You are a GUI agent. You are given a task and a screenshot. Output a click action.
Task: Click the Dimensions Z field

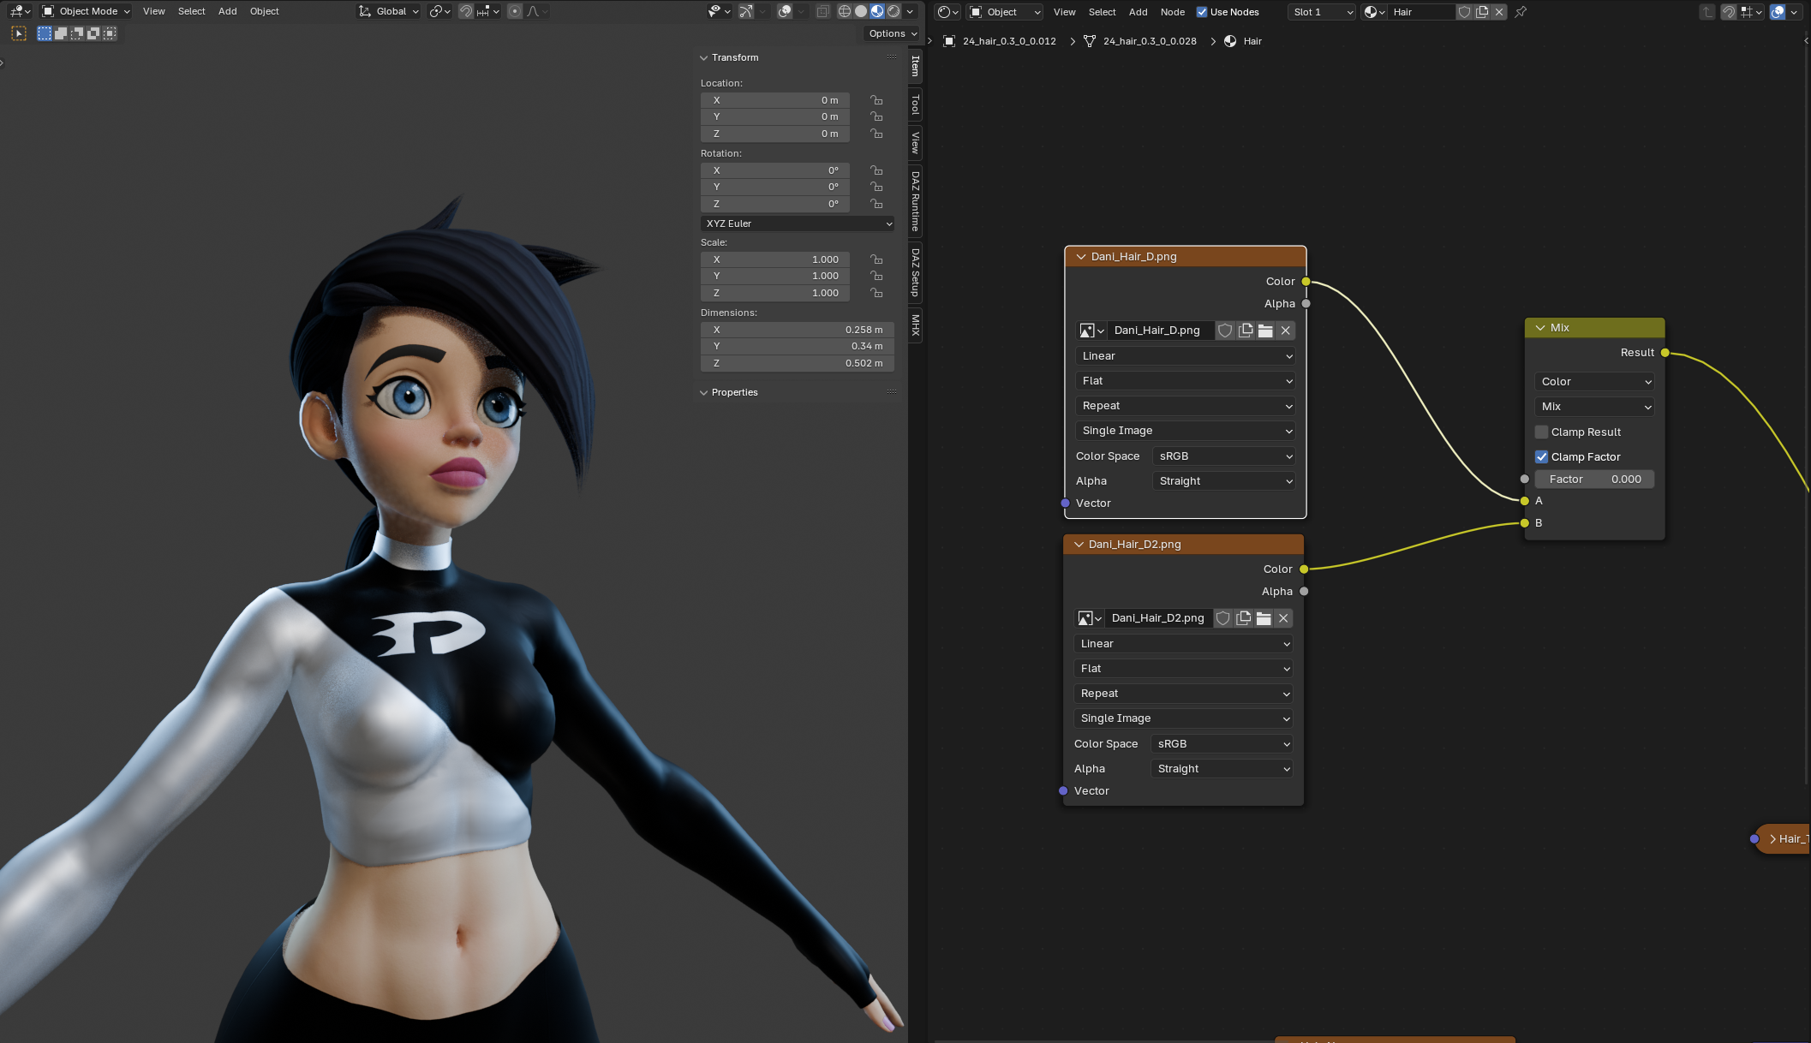(x=798, y=363)
